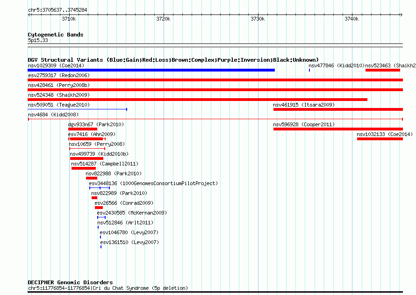Click the 3710k ruler tick label

click(69, 19)
